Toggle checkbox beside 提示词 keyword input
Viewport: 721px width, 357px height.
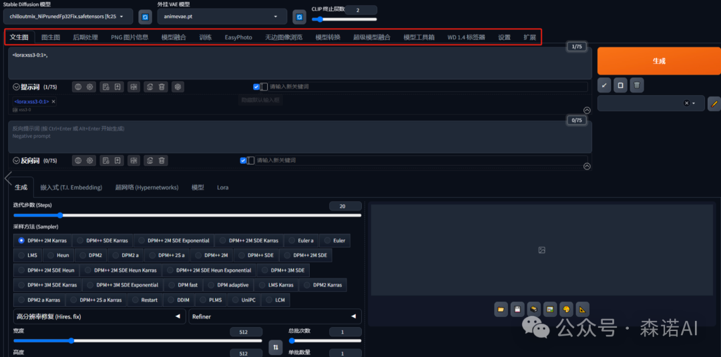click(x=256, y=87)
